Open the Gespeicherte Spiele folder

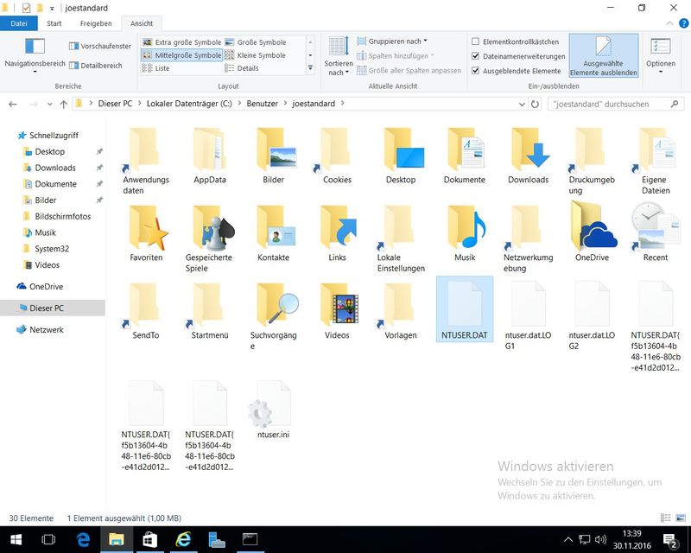point(209,228)
